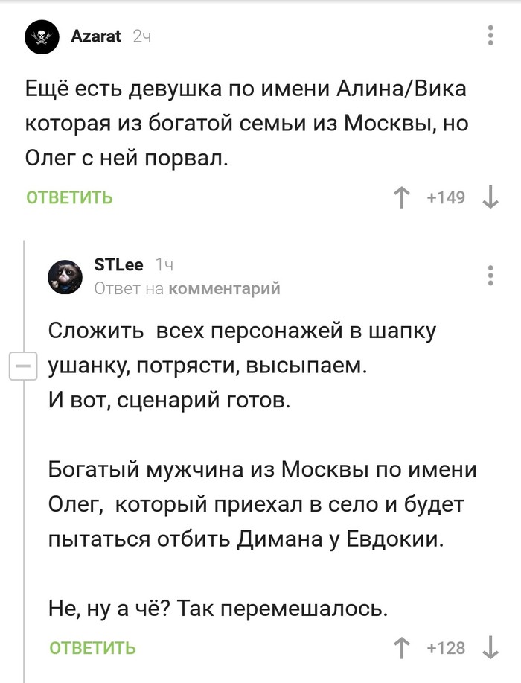Click the +128 rating score
The width and height of the screenshot is (521, 683).
click(x=445, y=647)
